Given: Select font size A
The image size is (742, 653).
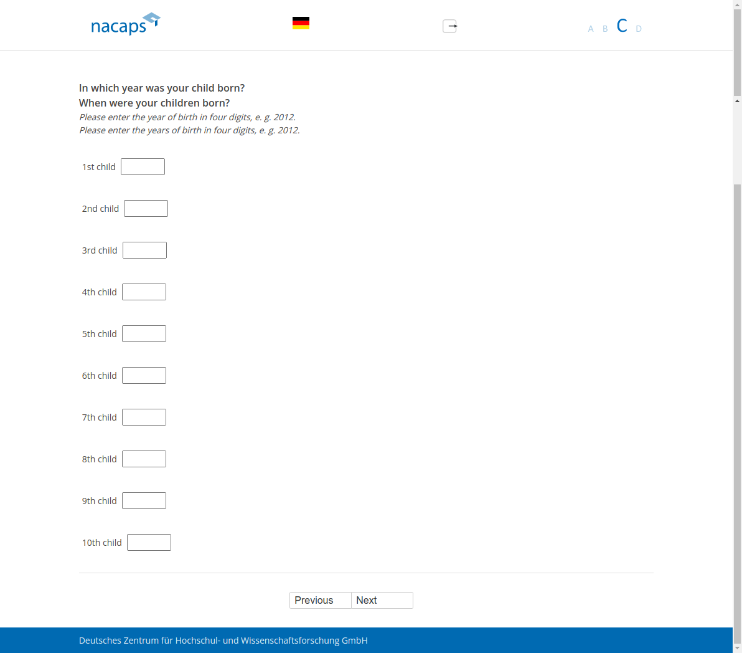Looking at the screenshot, I should tap(591, 29).
